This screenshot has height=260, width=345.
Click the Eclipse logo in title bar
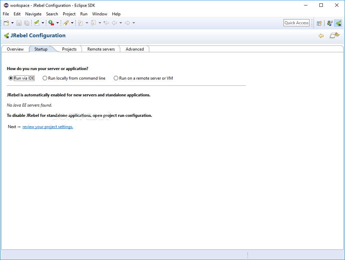point(6,5)
